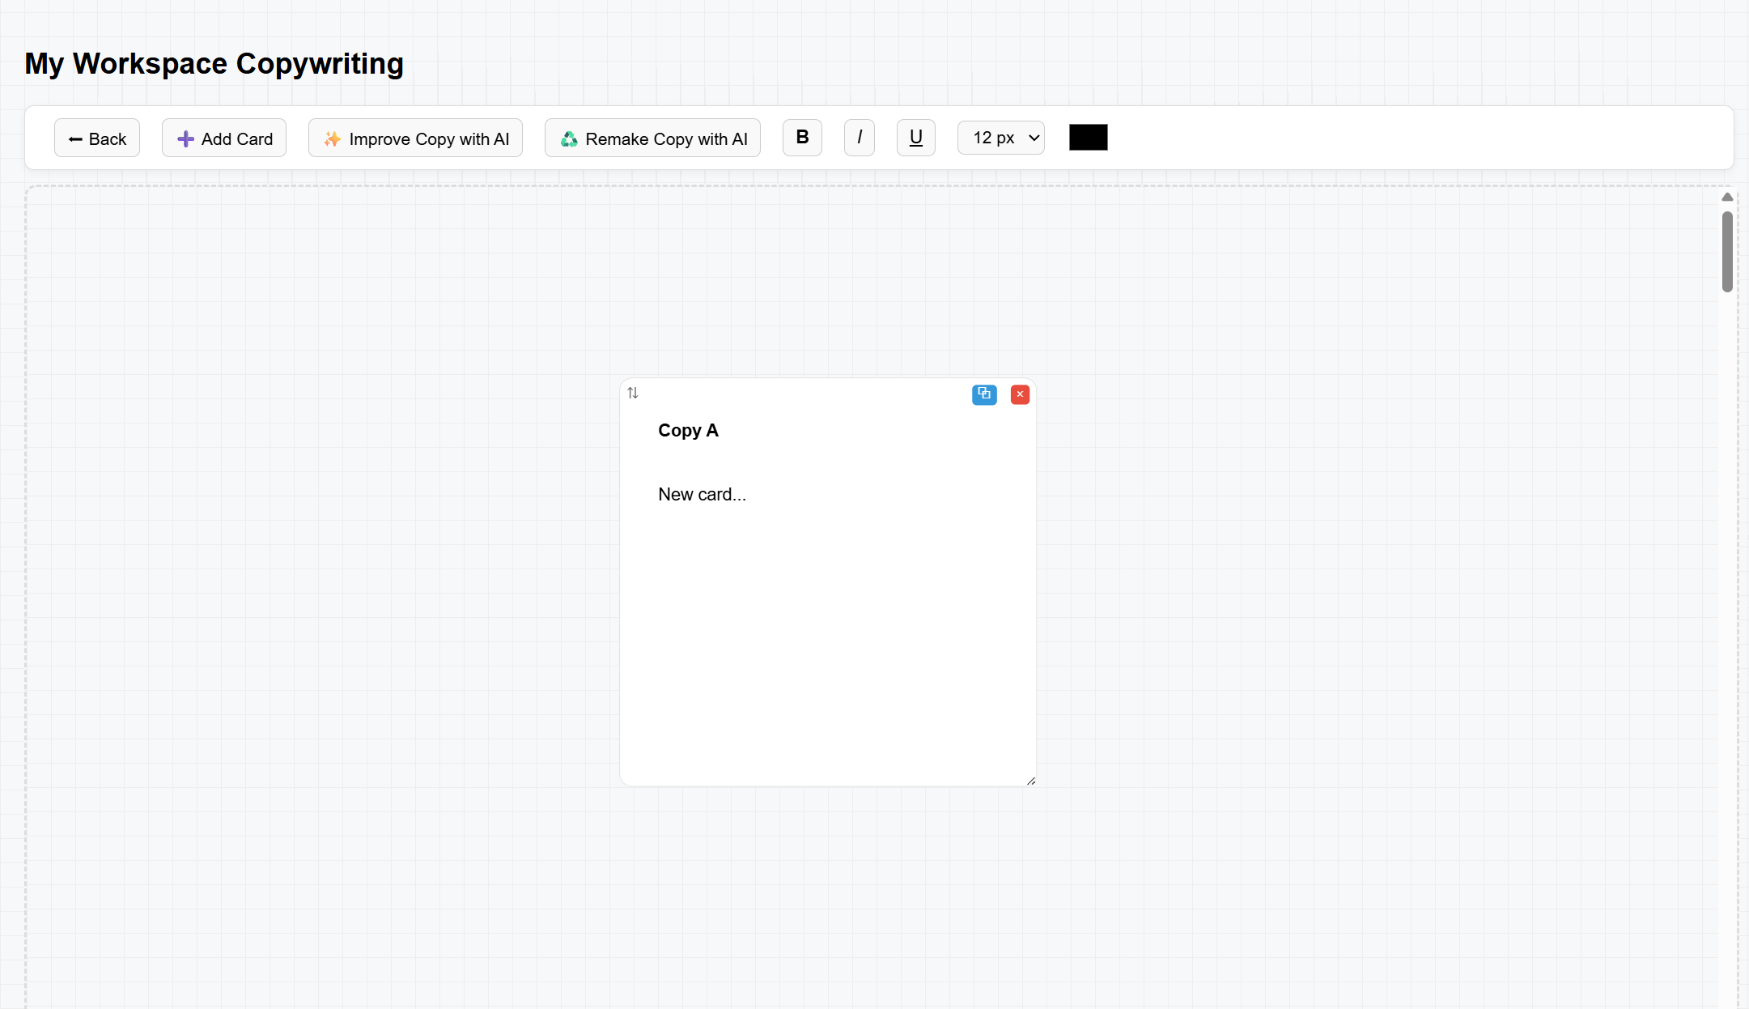Collapse the px size combo box
Screen dimensions: 1749x1009
pyautogui.click(x=1000, y=138)
